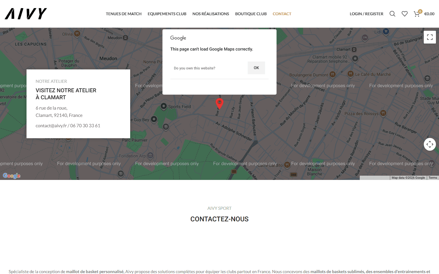Click the Google wordmark in the error dialog
Screen dimensions: 439x274
(x=178, y=38)
